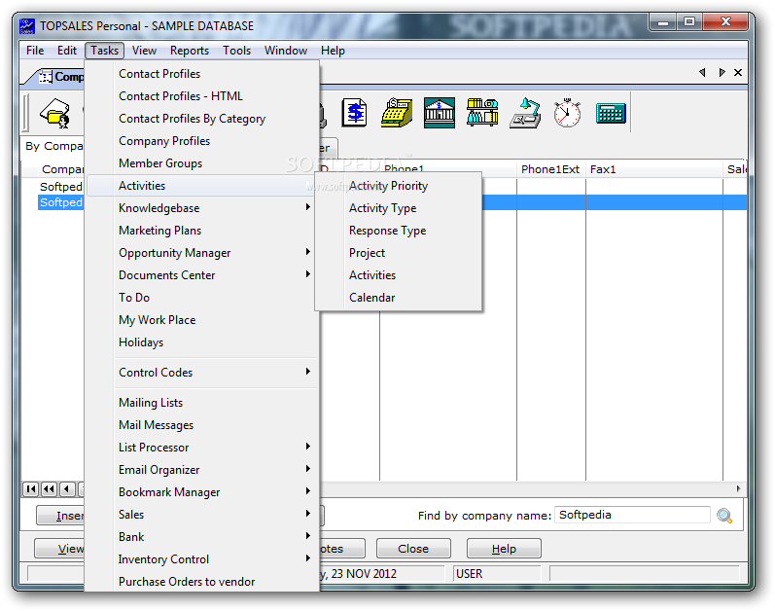Select Purchase Orders to vendor
This screenshot has width=775, height=611.
pos(202,582)
